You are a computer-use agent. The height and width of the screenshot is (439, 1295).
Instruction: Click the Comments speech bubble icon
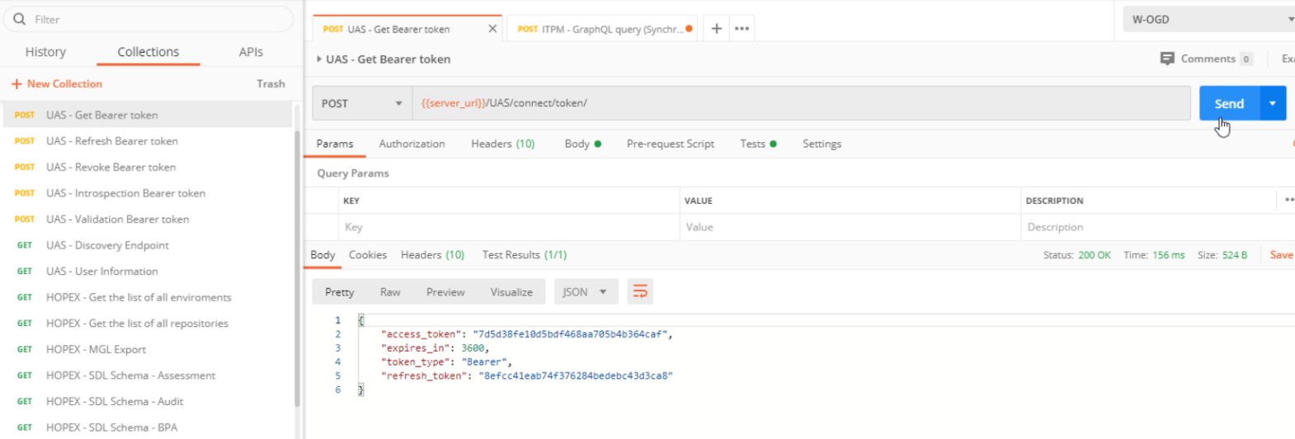click(1167, 59)
